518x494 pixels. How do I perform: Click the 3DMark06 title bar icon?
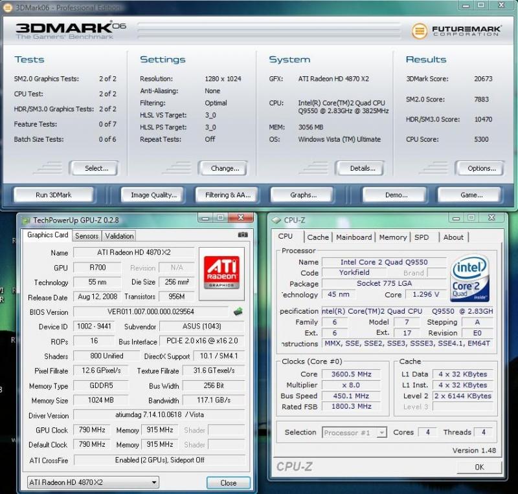[x=8, y=7]
